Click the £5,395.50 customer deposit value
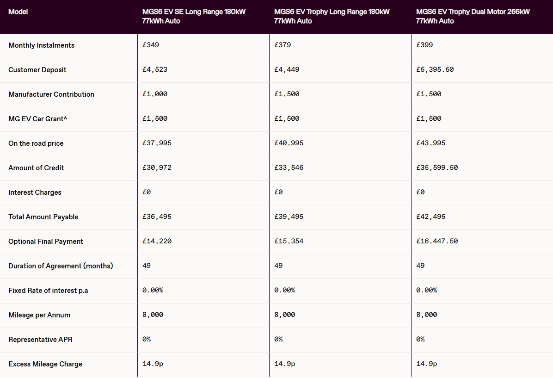The image size is (553, 378). point(435,69)
